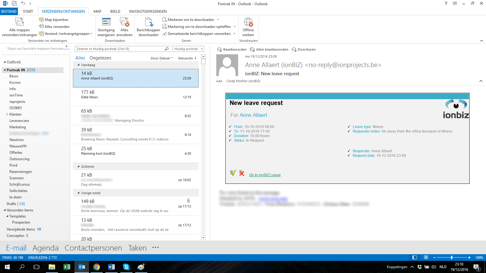Show Alles messages filter
486x273 pixels.
point(80,58)
